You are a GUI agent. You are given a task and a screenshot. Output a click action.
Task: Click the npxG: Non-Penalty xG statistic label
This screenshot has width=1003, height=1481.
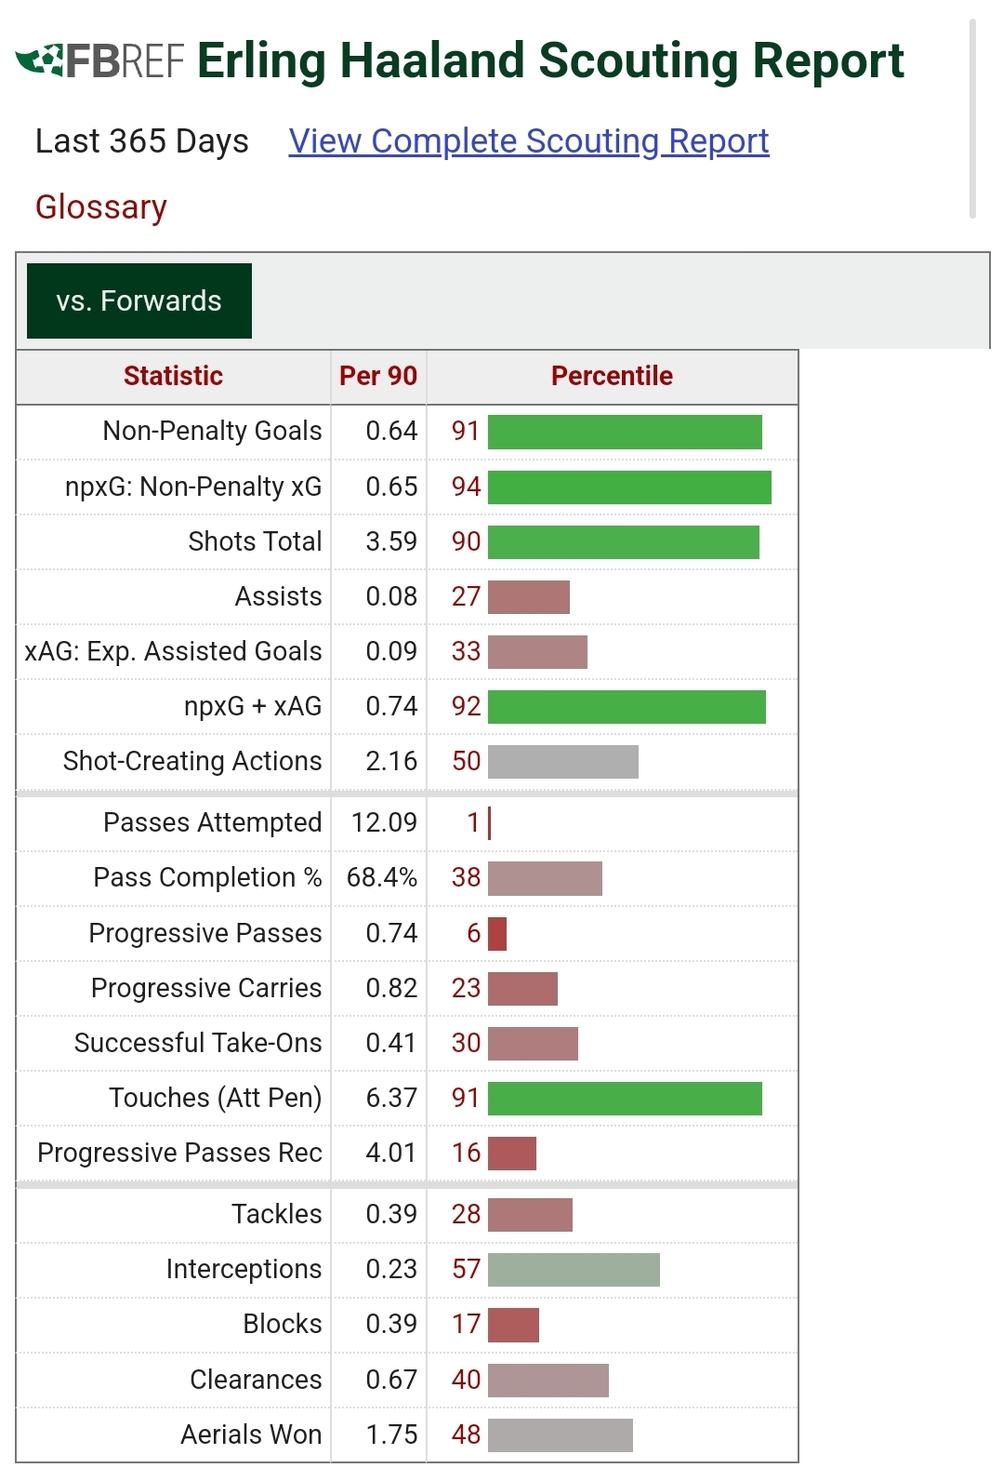pos(193,487)
